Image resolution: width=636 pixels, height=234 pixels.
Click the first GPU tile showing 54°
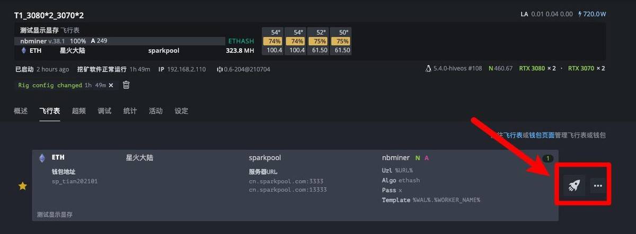tap(275, 32)
